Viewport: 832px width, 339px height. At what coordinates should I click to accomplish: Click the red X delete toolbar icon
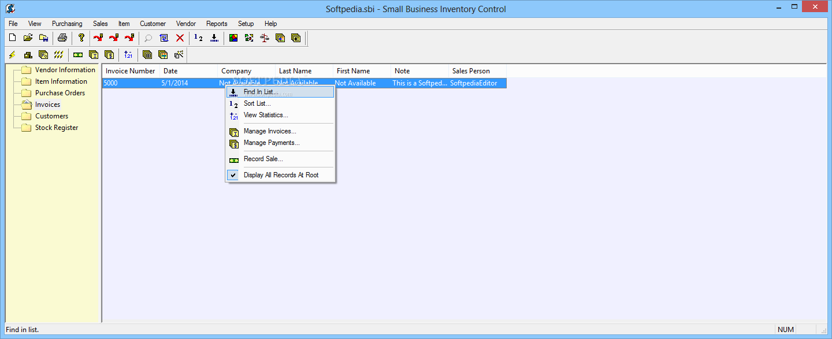(x=180, y=38)
